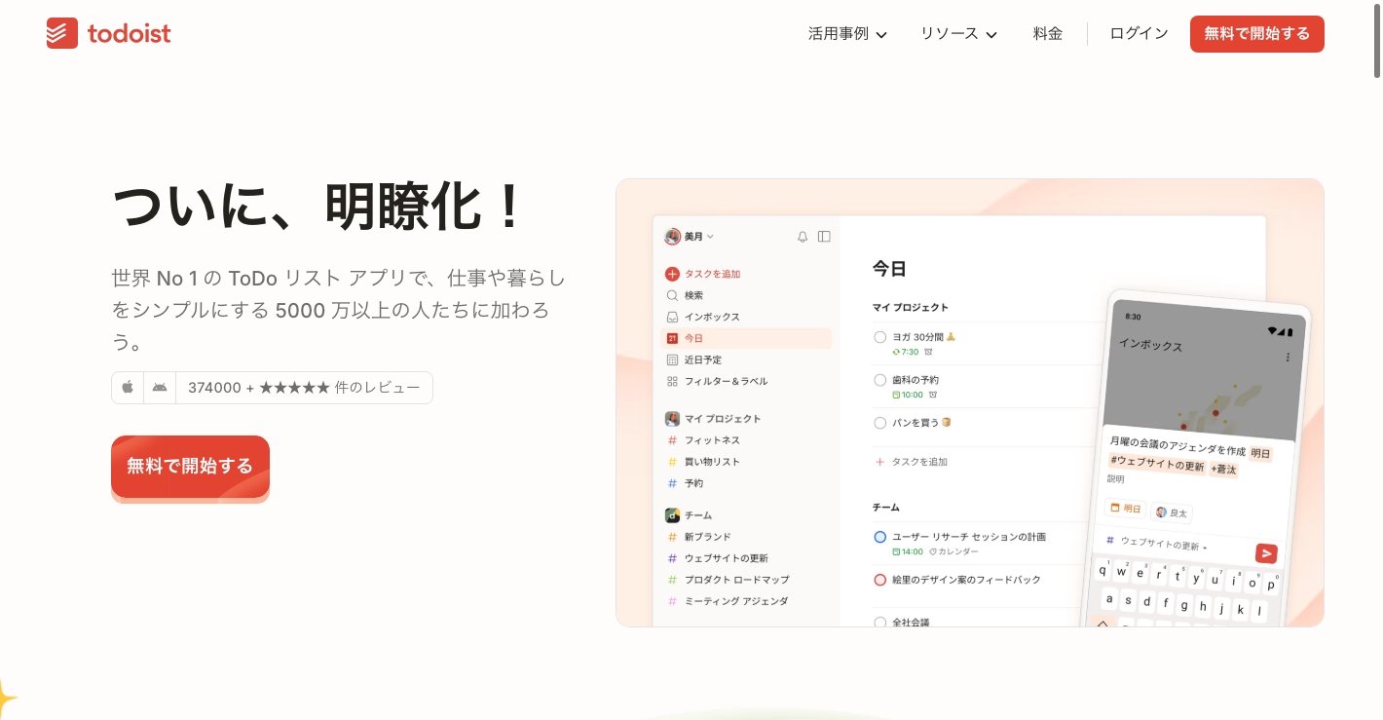Expand the 活用事例 dropdown

(x=847, y=34)
